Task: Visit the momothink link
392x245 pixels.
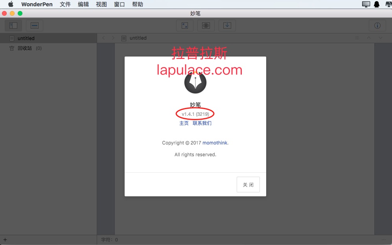Action: 215,143
